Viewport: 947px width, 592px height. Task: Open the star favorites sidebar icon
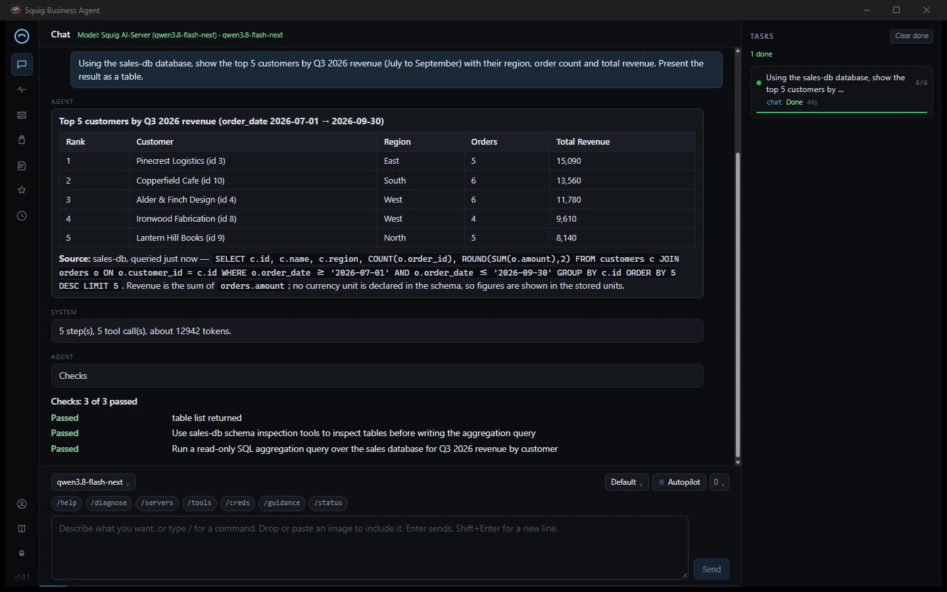(22, 190)
